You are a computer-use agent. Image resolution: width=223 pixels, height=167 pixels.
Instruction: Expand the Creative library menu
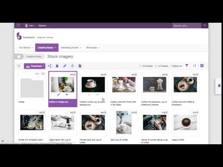(x=47, y=48)
